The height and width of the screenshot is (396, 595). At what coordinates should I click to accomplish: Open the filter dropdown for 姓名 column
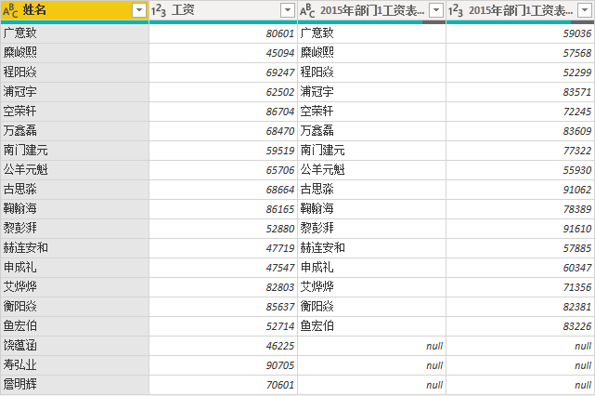tap(139, 9)
